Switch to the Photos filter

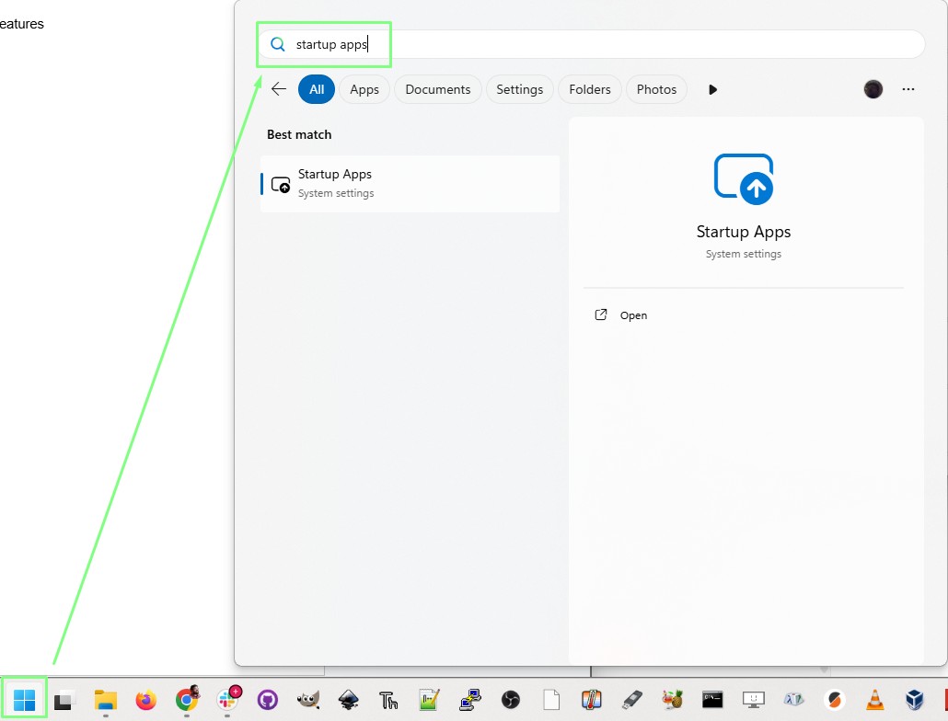pos(656,89)
